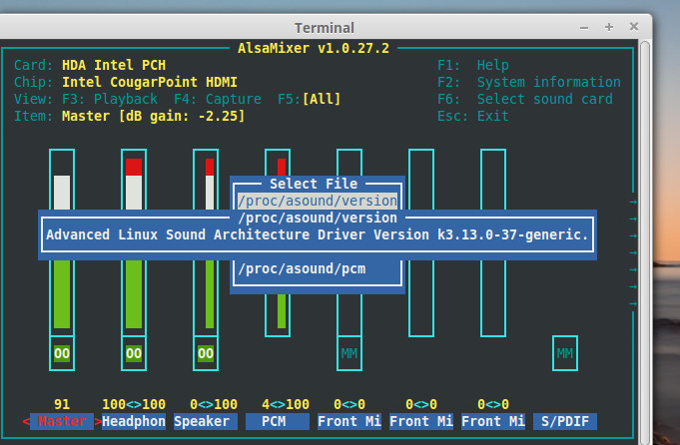This screenshot has height=445, width=680.
Task: Click the right arrow beside Master
Action: [x=98, y=422]
